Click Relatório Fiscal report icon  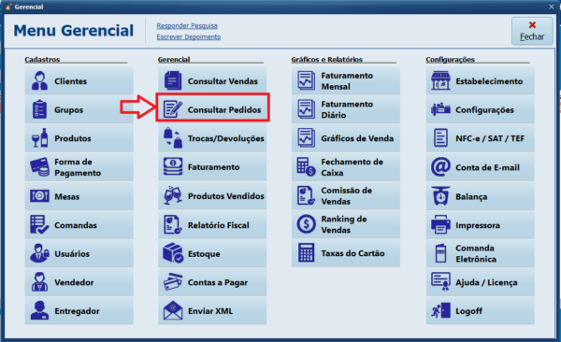(173, 224)
